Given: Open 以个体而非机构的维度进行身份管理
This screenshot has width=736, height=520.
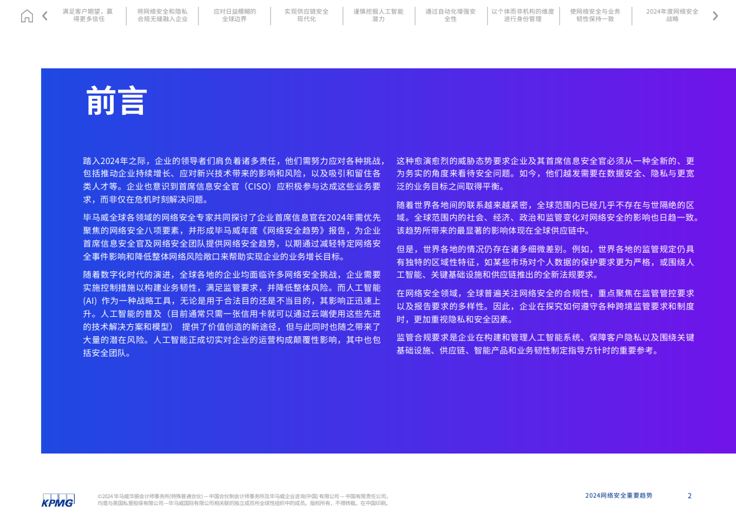Looking at the screenshot, I should click(523, 15).
